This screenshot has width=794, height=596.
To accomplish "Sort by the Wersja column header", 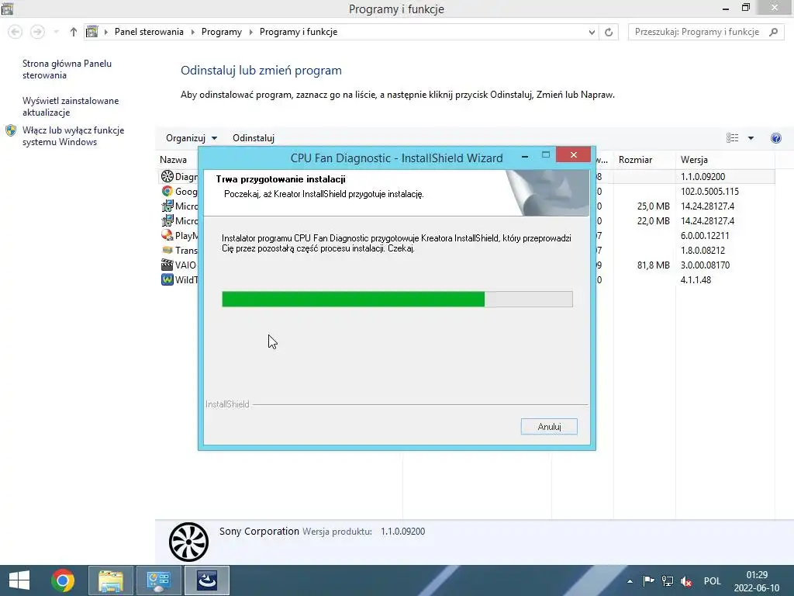I will 694,160.
